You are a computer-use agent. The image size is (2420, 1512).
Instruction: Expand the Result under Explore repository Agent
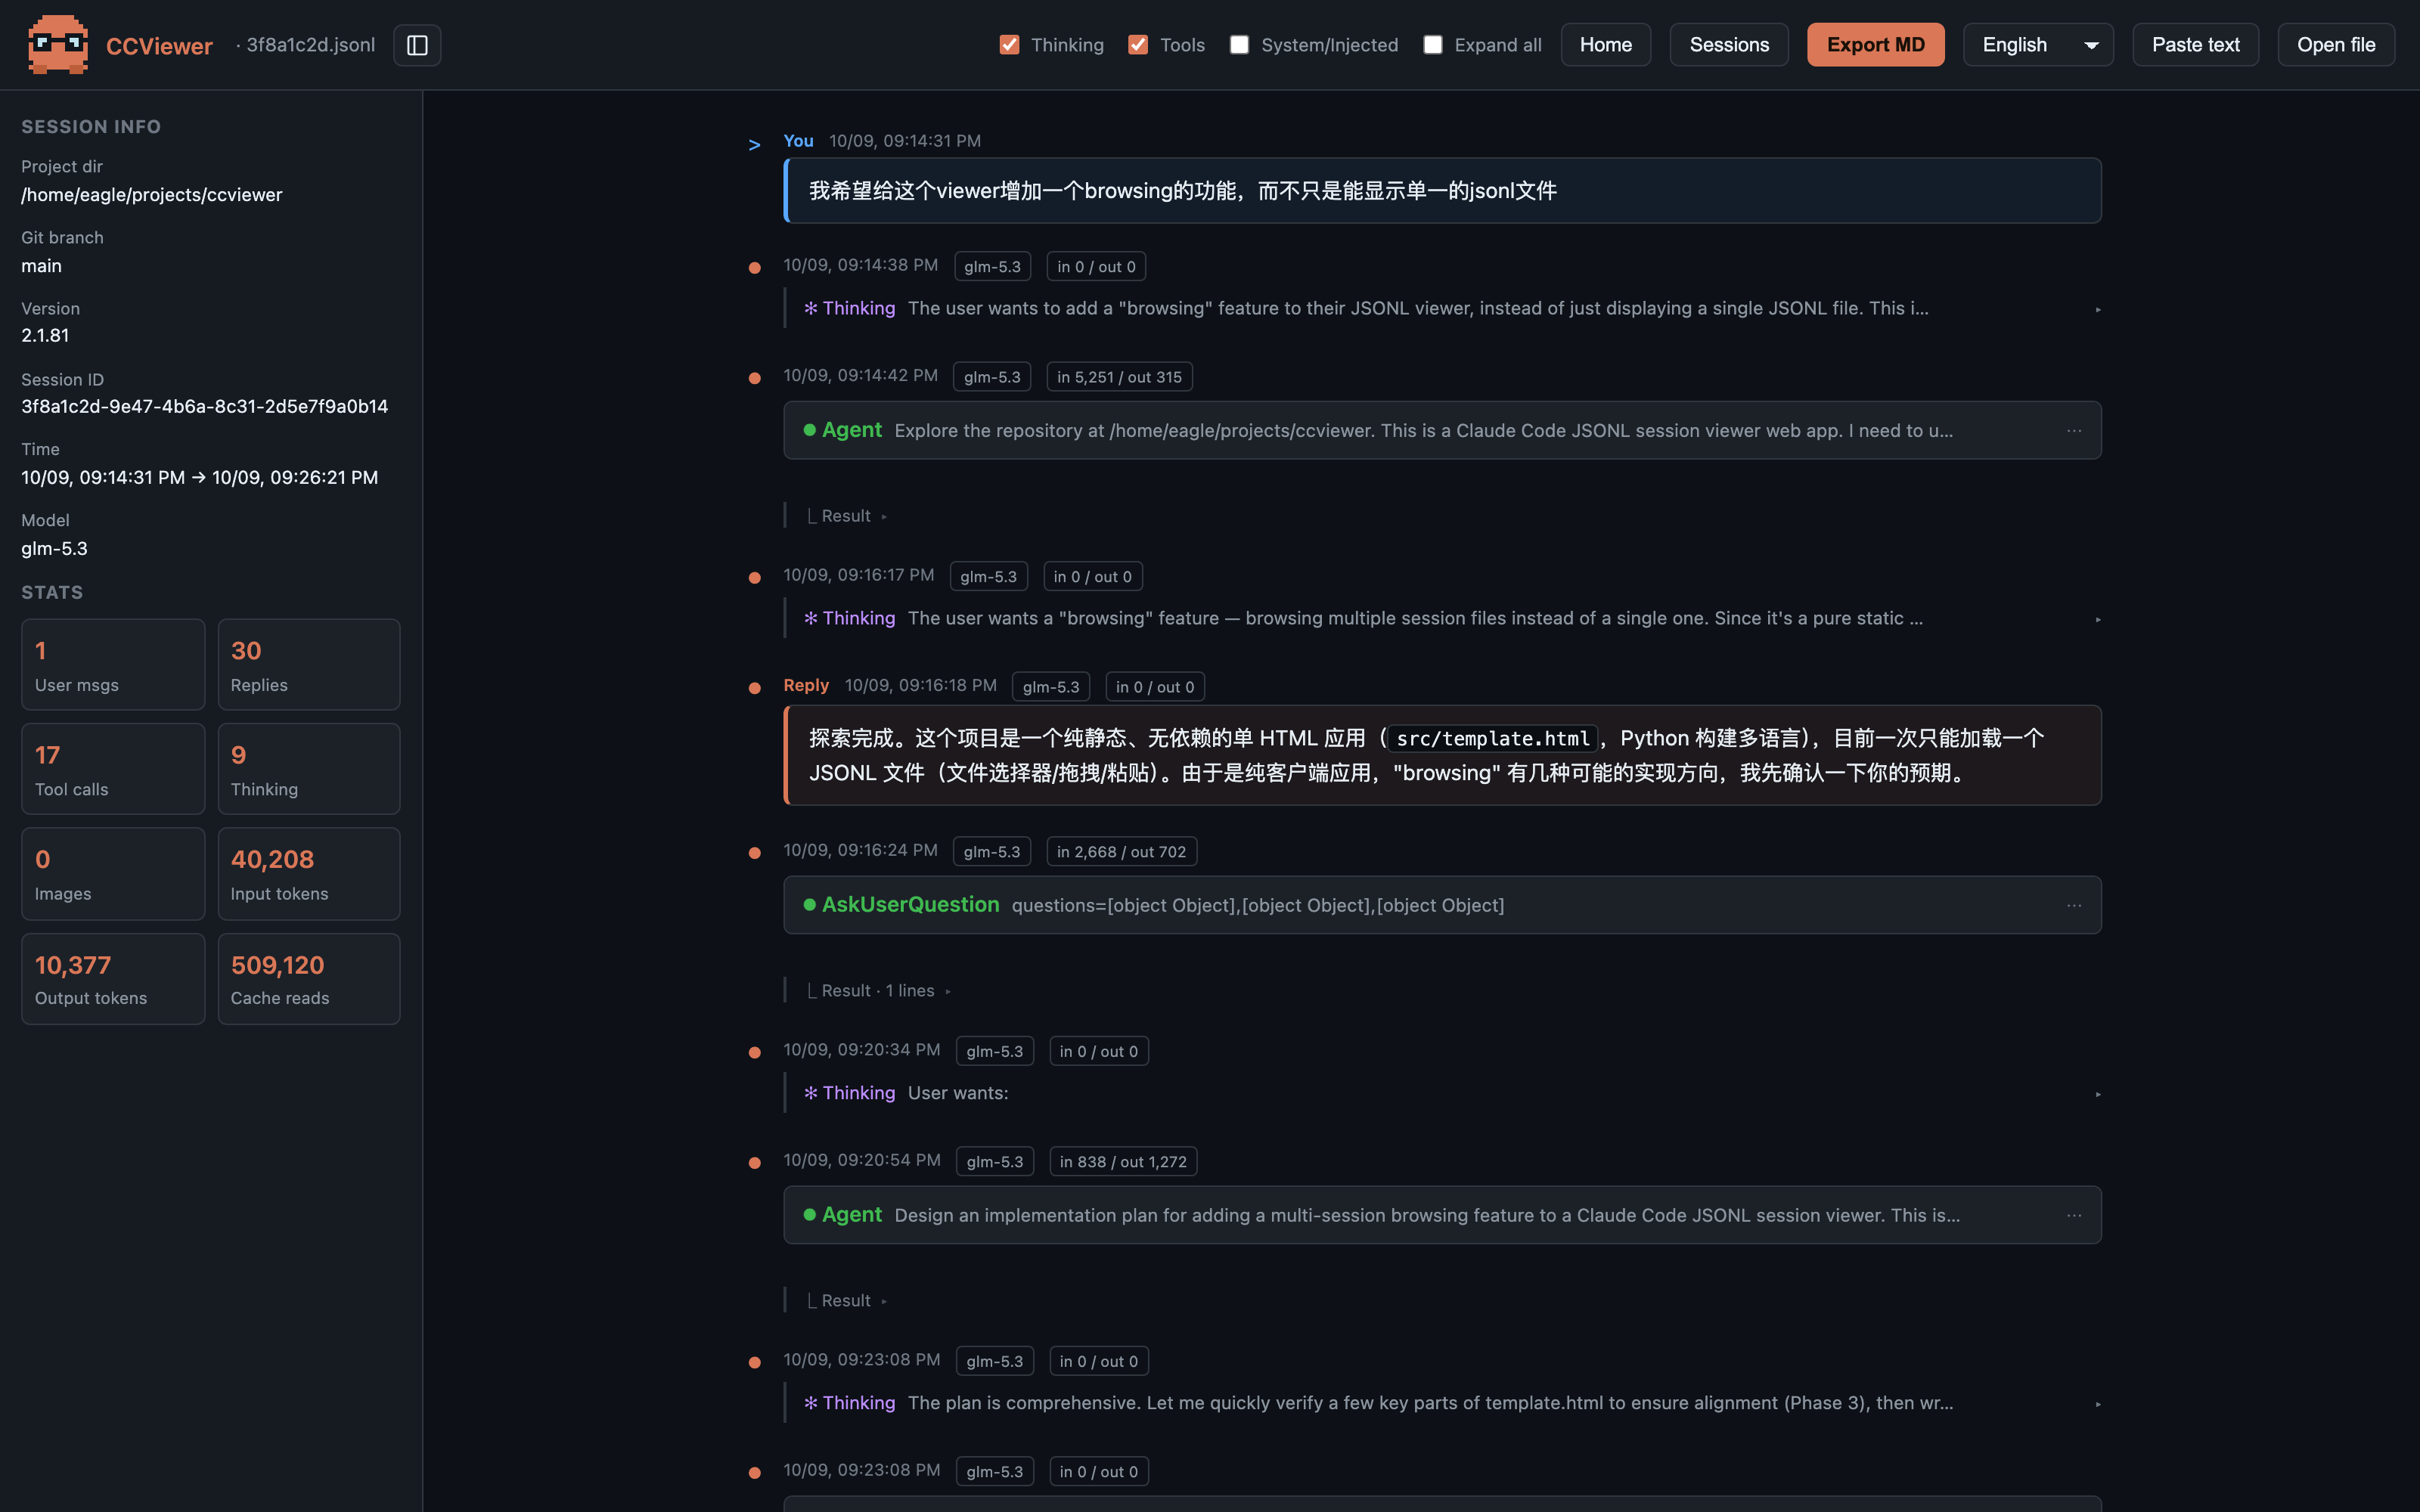847,516
